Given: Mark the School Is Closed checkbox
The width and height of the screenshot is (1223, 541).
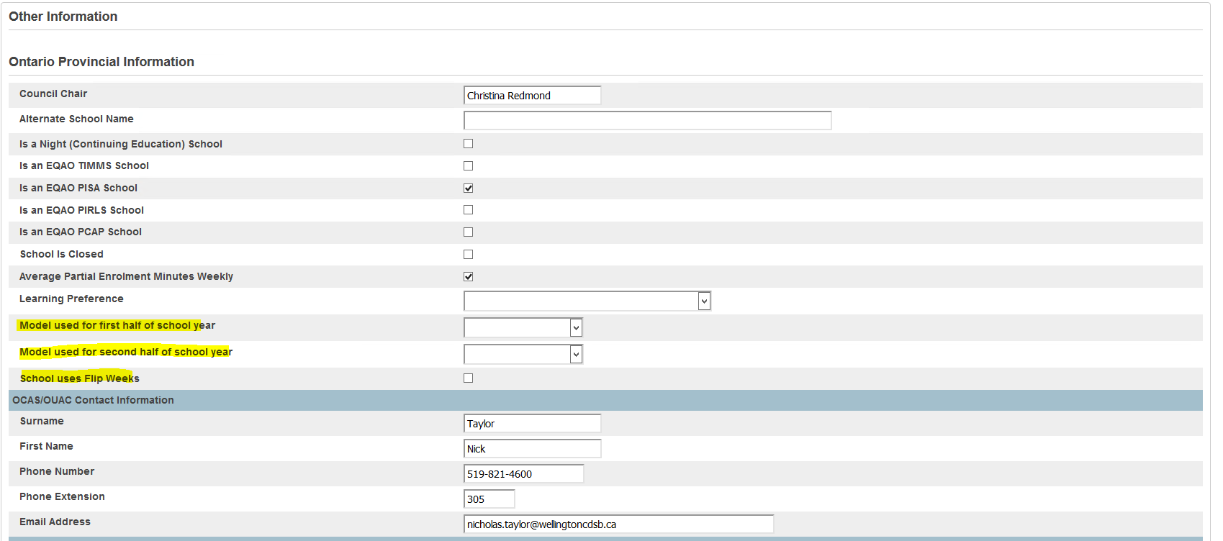Looking at the screenshot, I should pyautogui.click(x=468, y=255).
